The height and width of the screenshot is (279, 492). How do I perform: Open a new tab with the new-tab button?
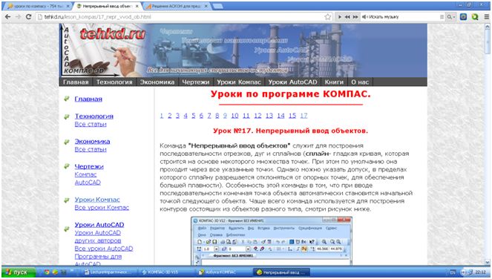click(x=217, y=6)
